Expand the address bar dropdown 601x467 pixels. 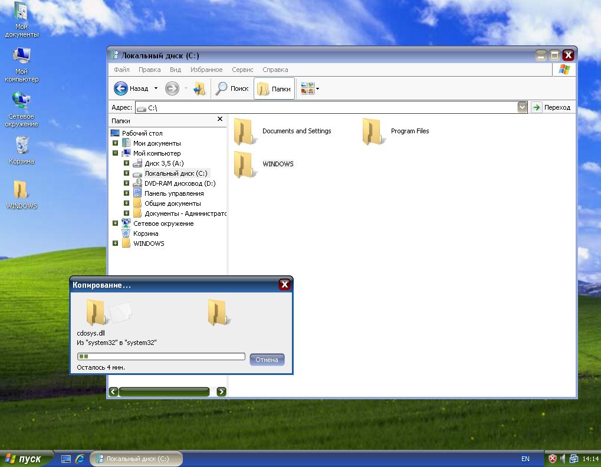pos(522,107)
